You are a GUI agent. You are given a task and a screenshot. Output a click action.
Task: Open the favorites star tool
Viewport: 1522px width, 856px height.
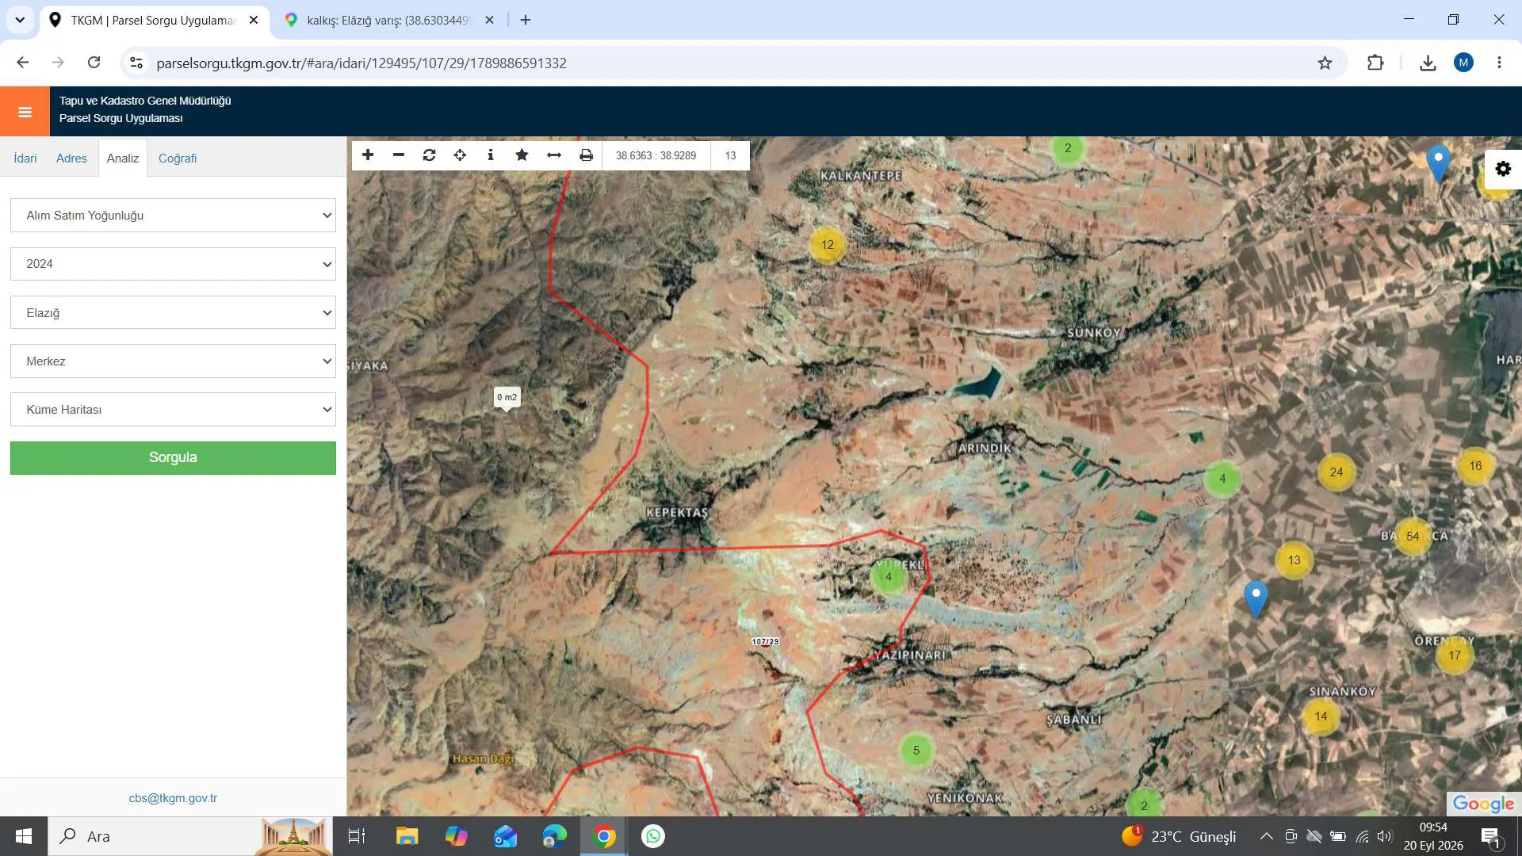click(522, 155)
